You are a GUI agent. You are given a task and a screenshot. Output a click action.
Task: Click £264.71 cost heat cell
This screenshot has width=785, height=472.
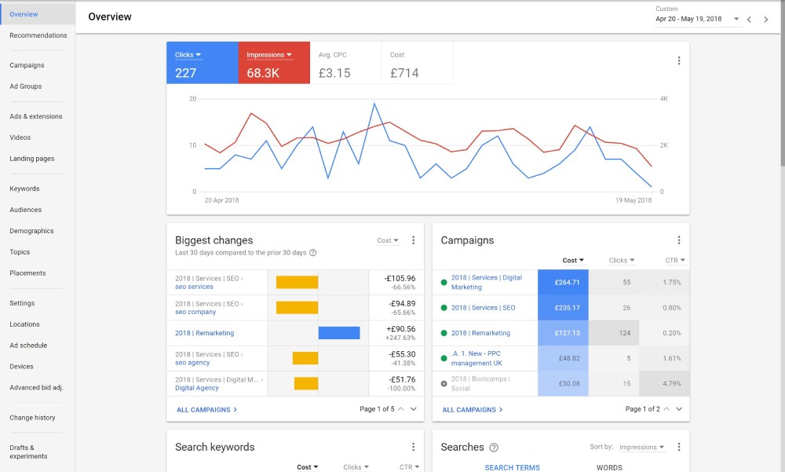pyautogui.click(x=563, y=283)
